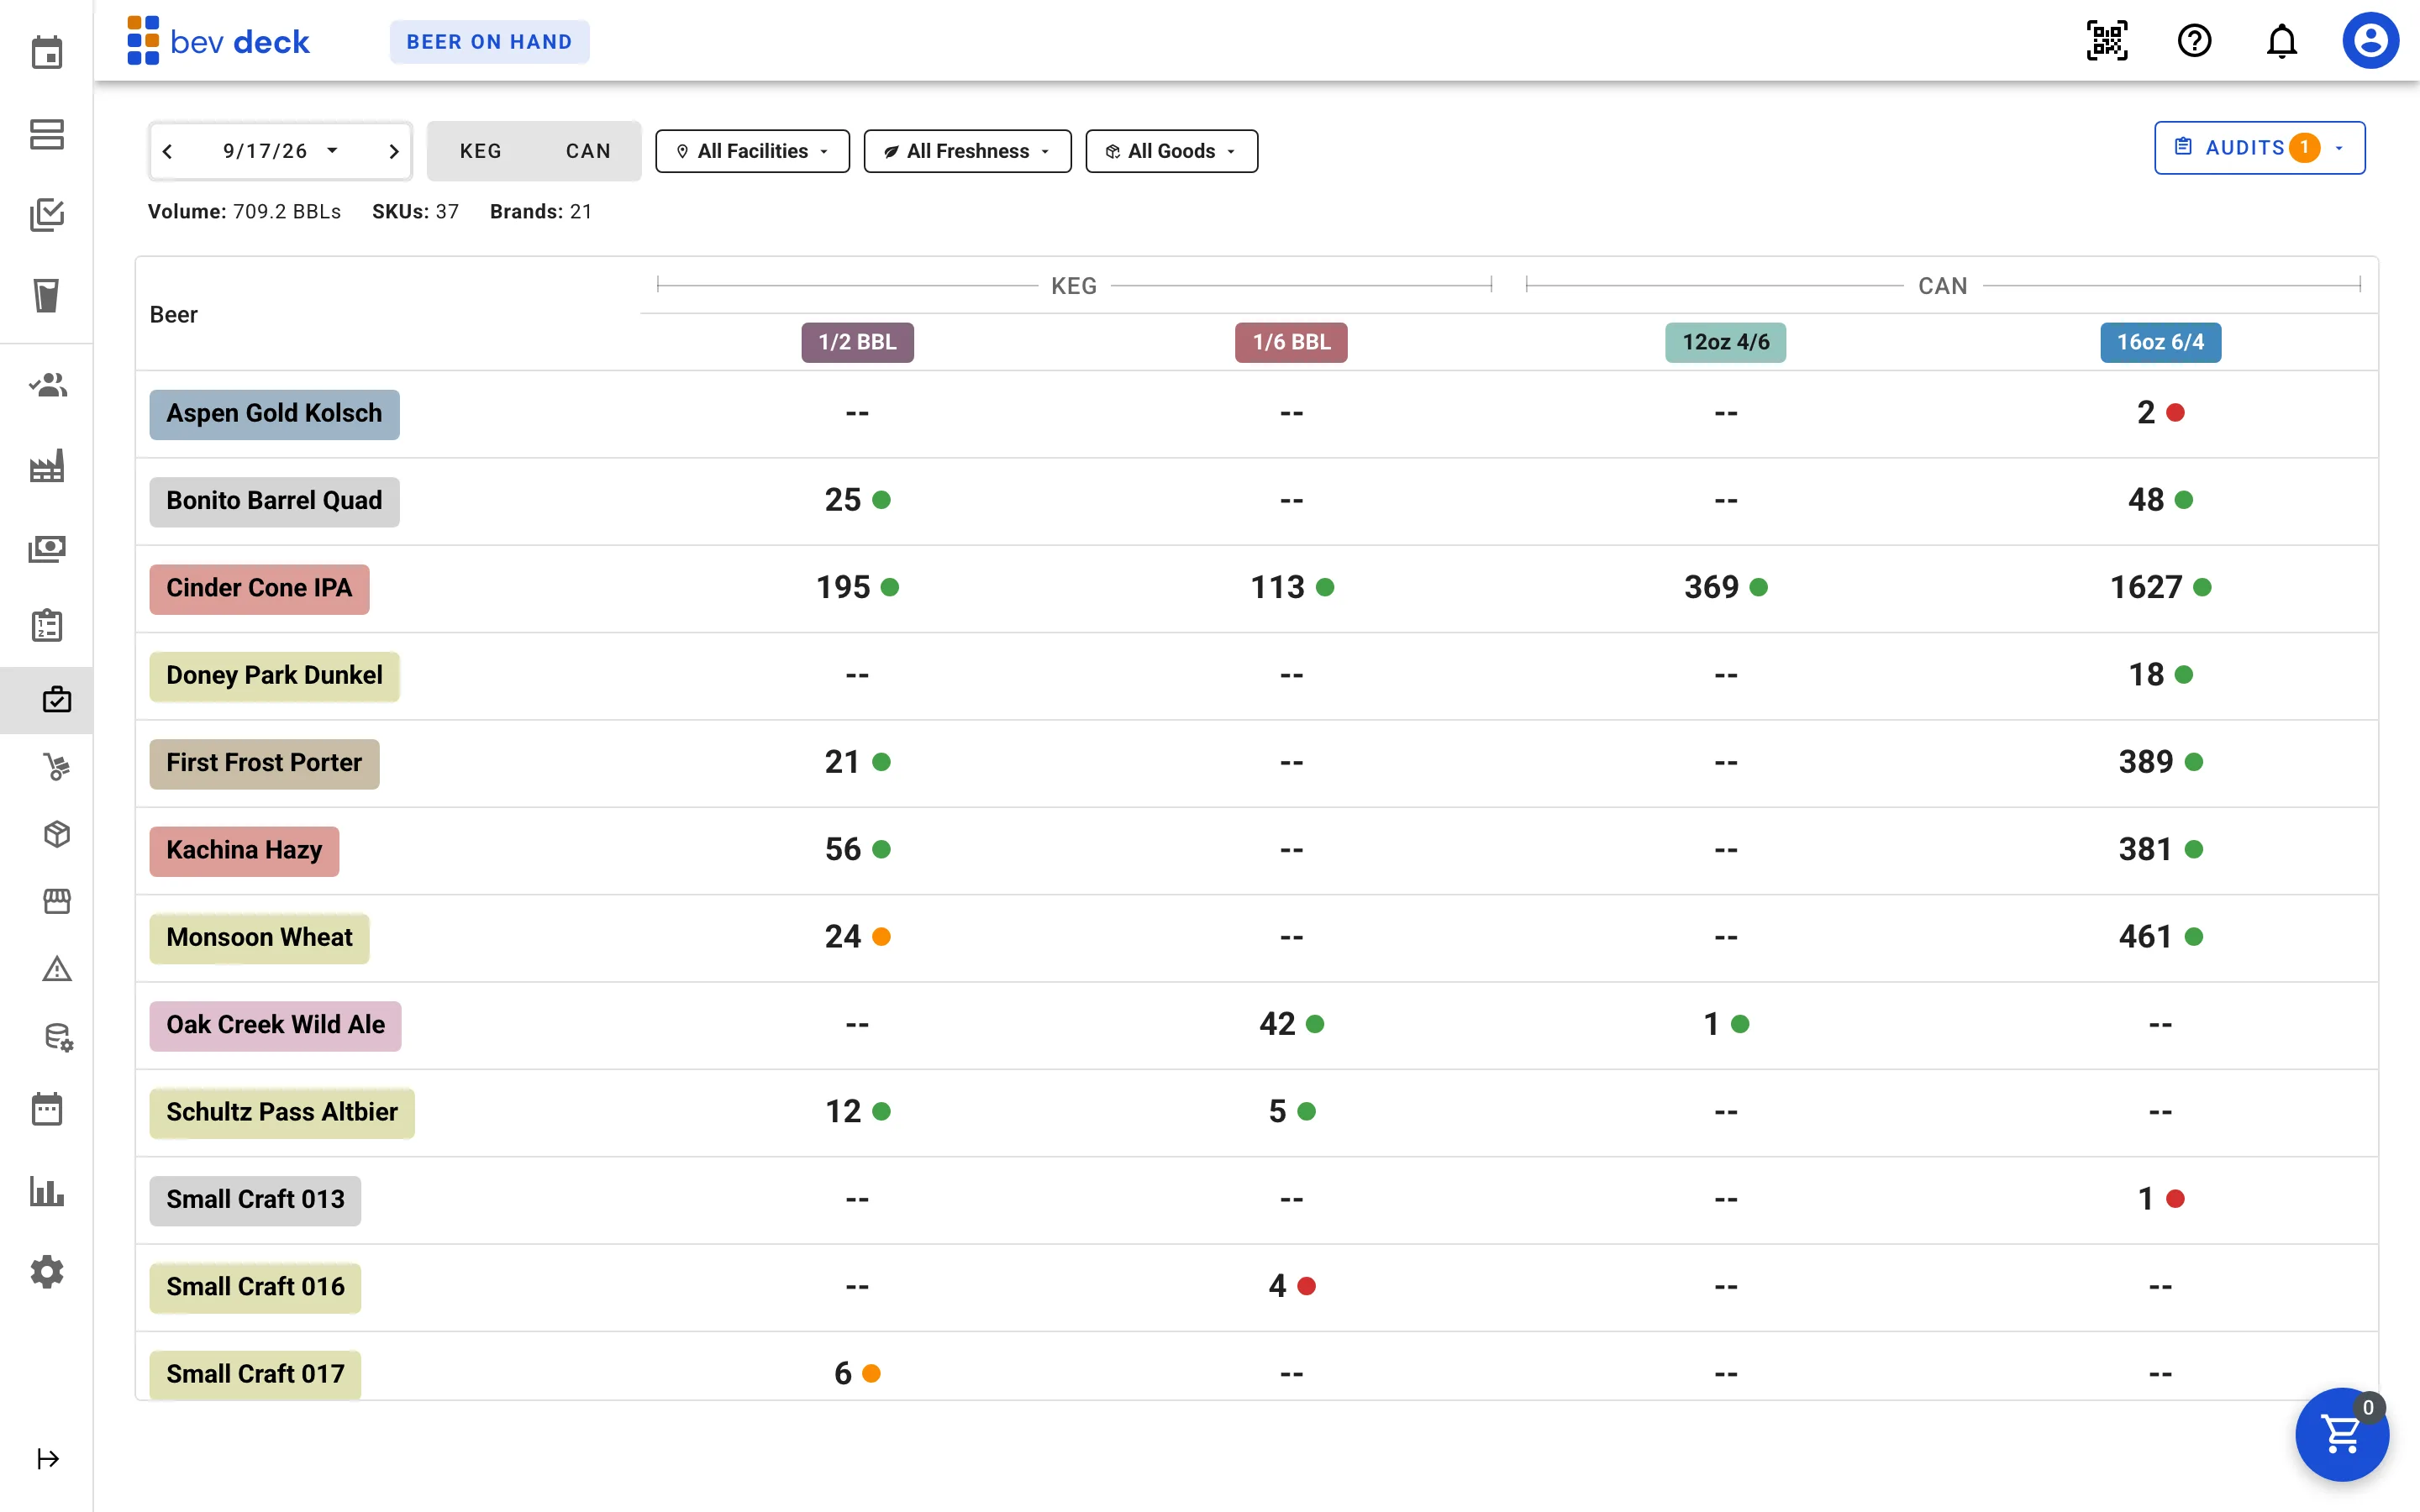Open the Bonito Barrel Quad beer
The height and width of the screenshot is (1512, 2420).
coord(275,501)
